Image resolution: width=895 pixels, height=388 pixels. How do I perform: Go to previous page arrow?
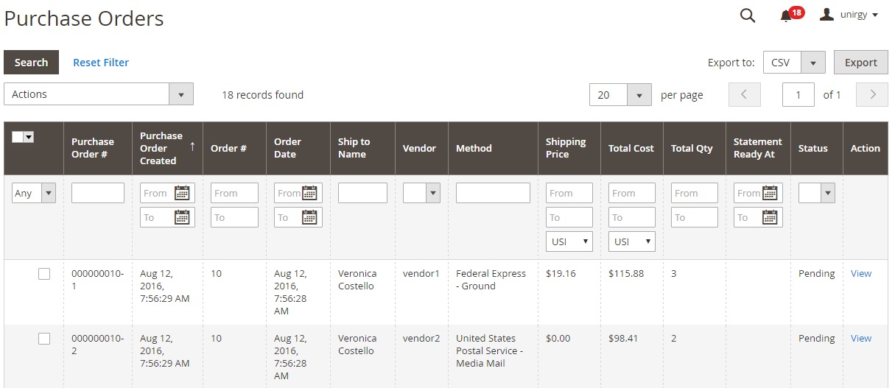744,94
